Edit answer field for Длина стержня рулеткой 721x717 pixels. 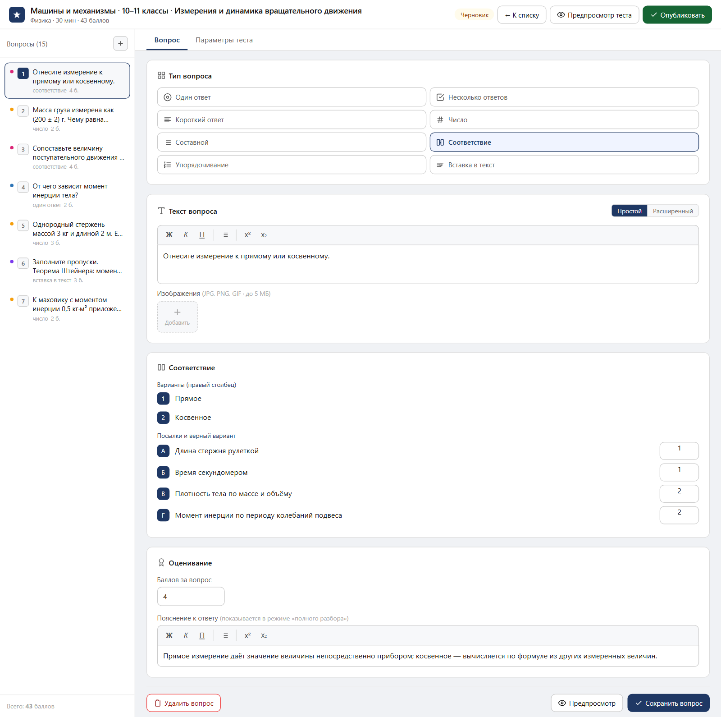coord(679,451)
